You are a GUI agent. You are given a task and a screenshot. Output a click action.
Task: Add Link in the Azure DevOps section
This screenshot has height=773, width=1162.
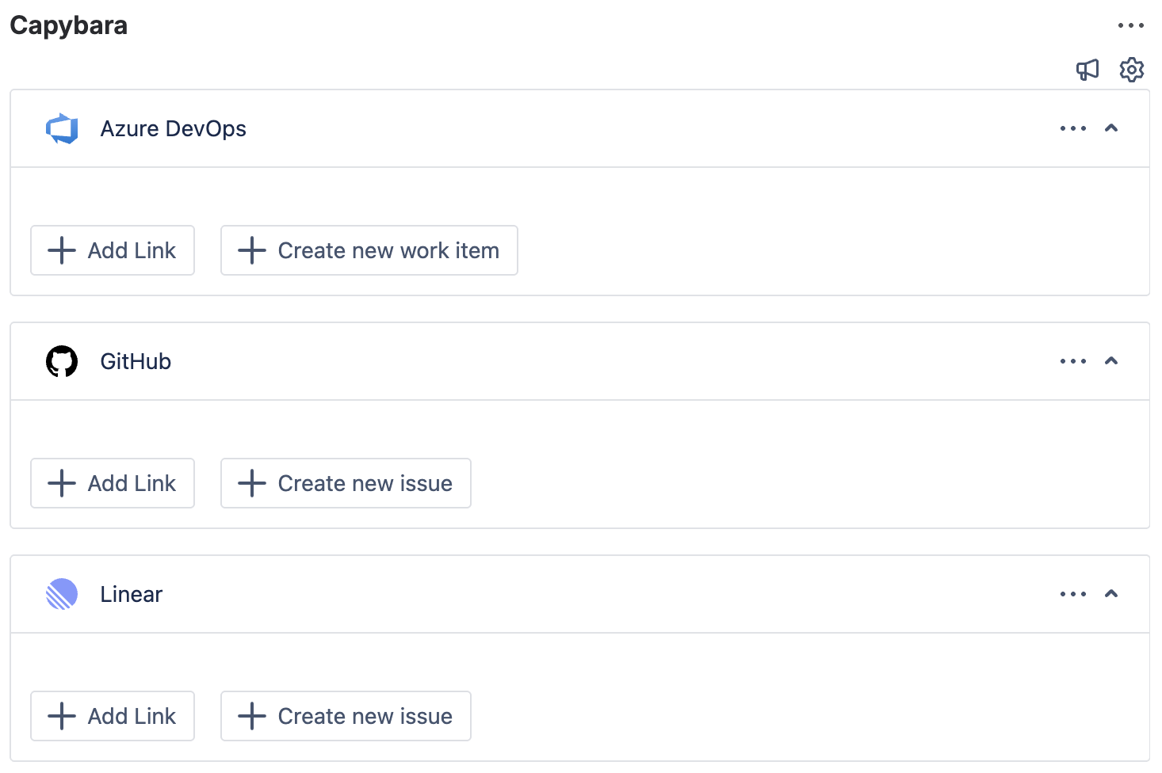113,250
